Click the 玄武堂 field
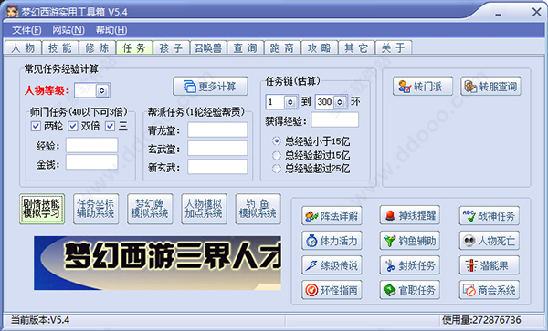 [x=217, y=149]
